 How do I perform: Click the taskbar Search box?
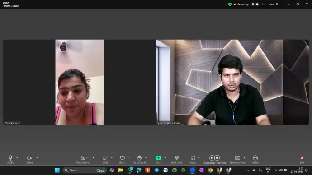coord(85,170)
